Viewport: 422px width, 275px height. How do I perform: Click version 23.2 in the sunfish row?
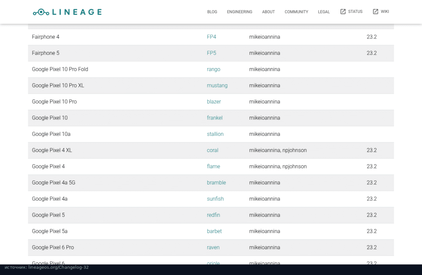(x=372, y=199)
